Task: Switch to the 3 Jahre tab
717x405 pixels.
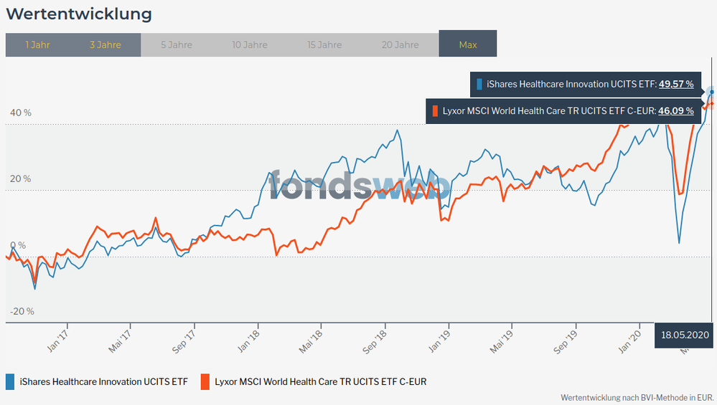Action: (106, 44)
